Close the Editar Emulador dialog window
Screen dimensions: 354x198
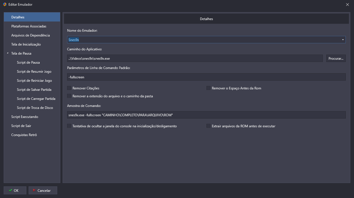pos(347,5)
